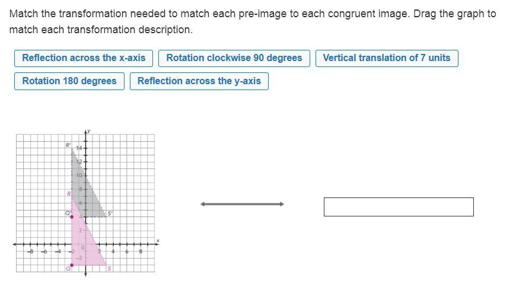Click the S' vertex label on the gray triangle
The image size is (516, 287).
pyautogui.click(x=110, y=213)
